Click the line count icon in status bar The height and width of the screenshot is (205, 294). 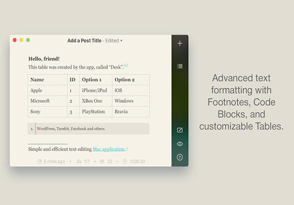[102, 162]
